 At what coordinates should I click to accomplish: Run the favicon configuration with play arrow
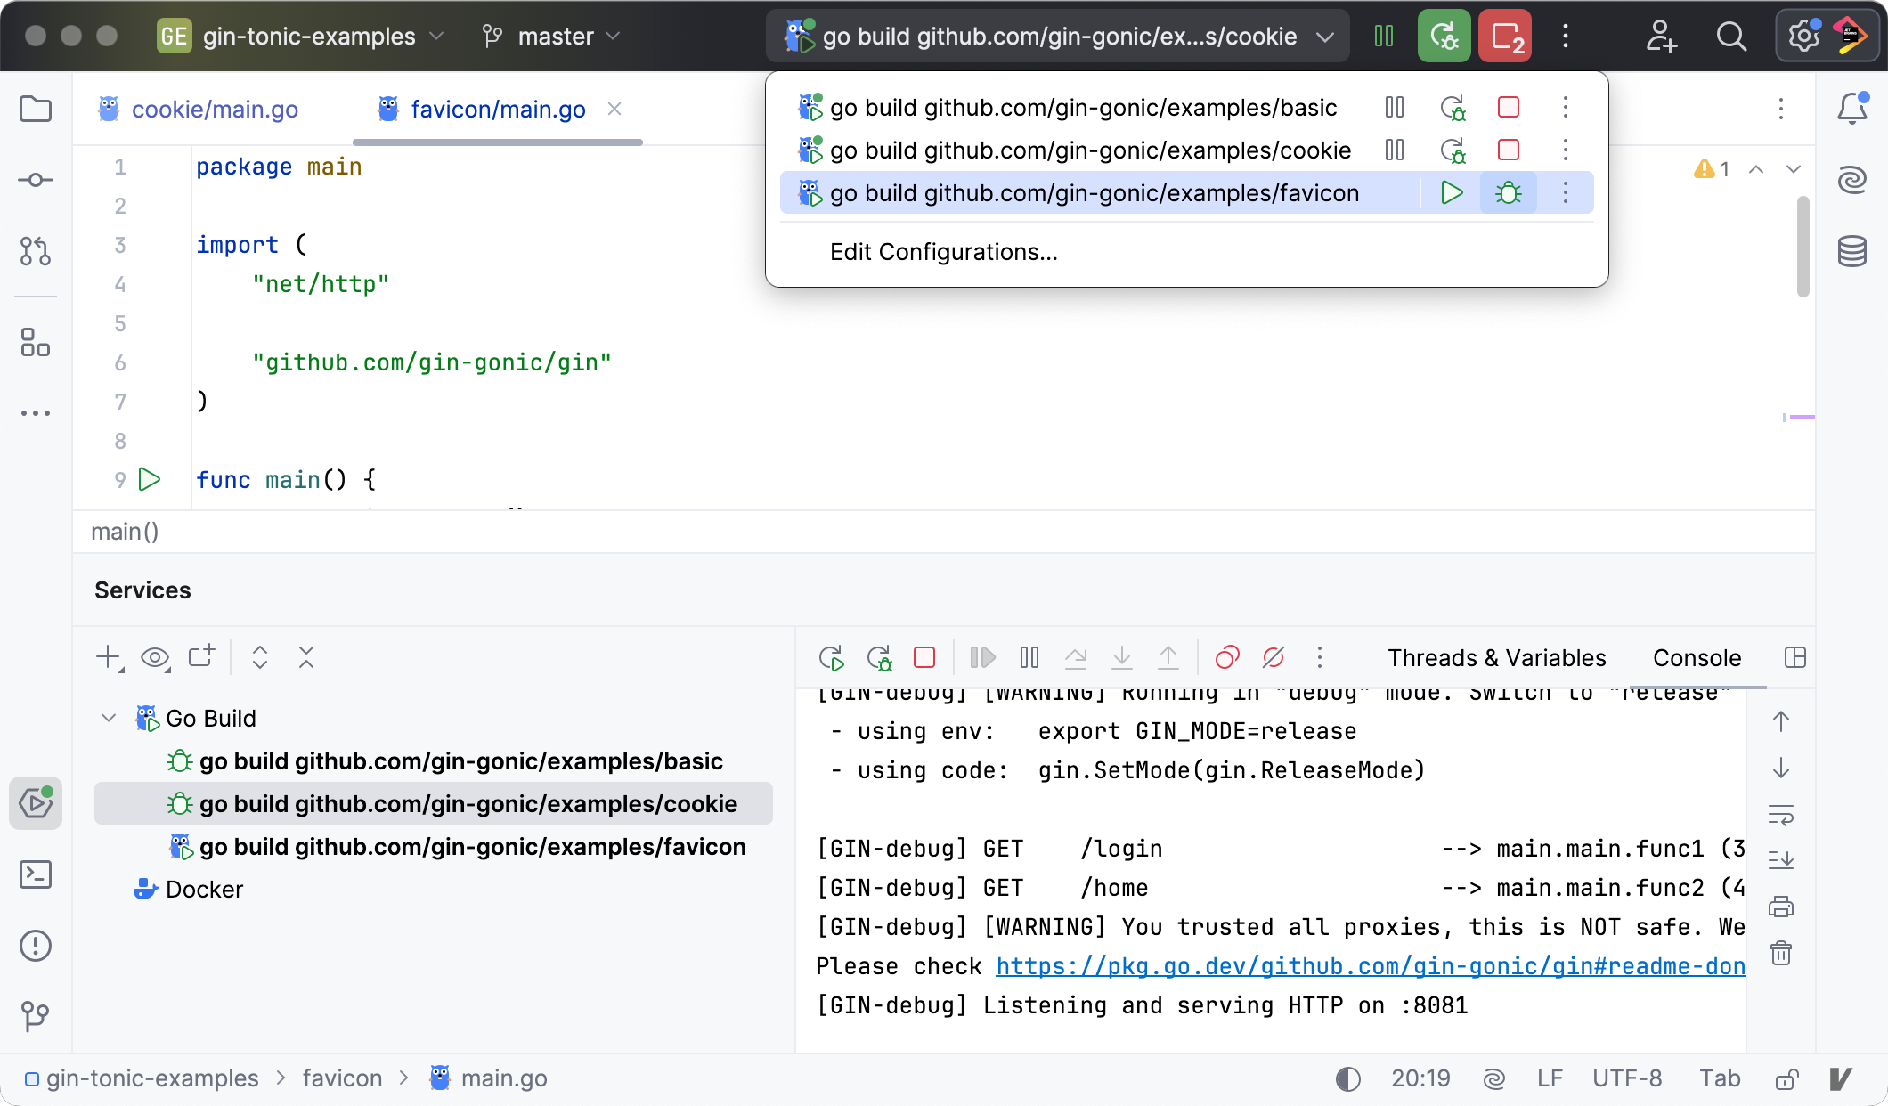(x=1452, y=193)
